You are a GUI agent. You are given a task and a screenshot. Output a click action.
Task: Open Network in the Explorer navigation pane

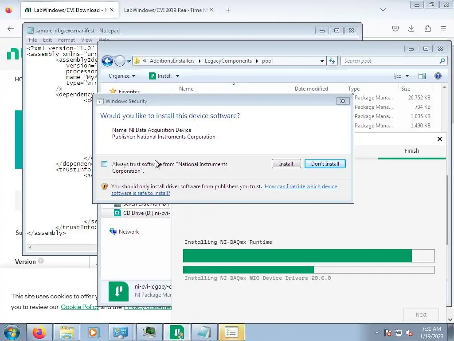(x=125, y=231)
